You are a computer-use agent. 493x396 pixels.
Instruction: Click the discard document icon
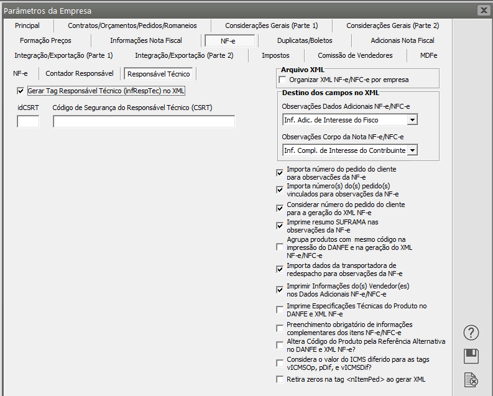471,379
